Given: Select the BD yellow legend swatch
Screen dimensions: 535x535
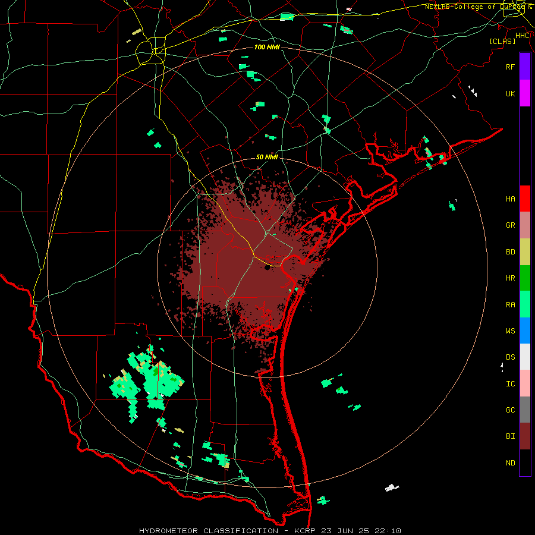Looking at the screenshot, I should point(525,251).
